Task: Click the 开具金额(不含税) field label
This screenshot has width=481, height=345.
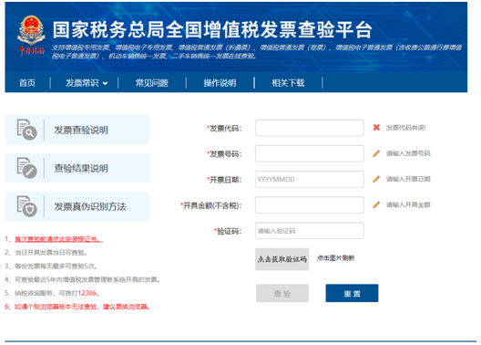Action: tap(211, 205)
